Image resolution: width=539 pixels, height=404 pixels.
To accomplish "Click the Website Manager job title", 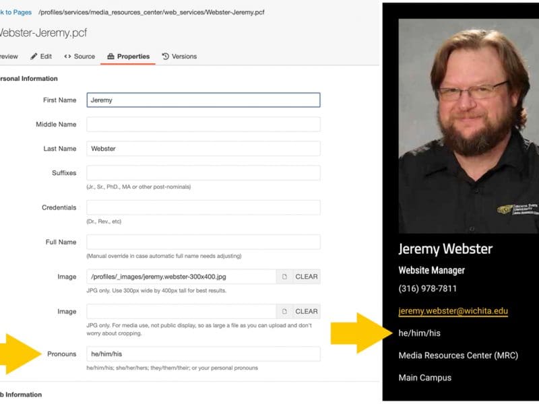I will click(432, 271).
